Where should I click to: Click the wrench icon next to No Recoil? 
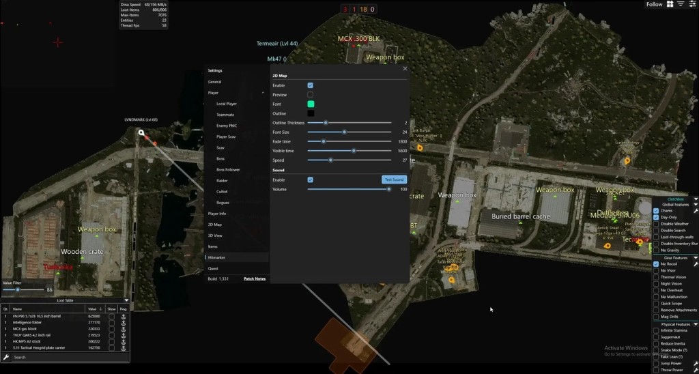click(x=696, y=263)
